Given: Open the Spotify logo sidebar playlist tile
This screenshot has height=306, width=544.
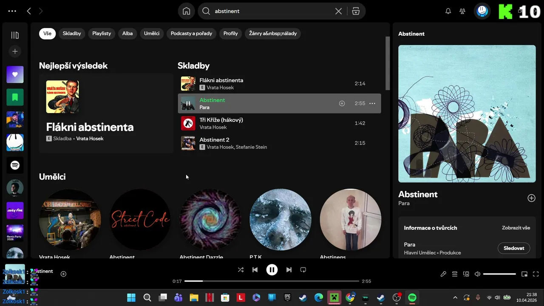Looking at the screenshot, I should point(15,165).
